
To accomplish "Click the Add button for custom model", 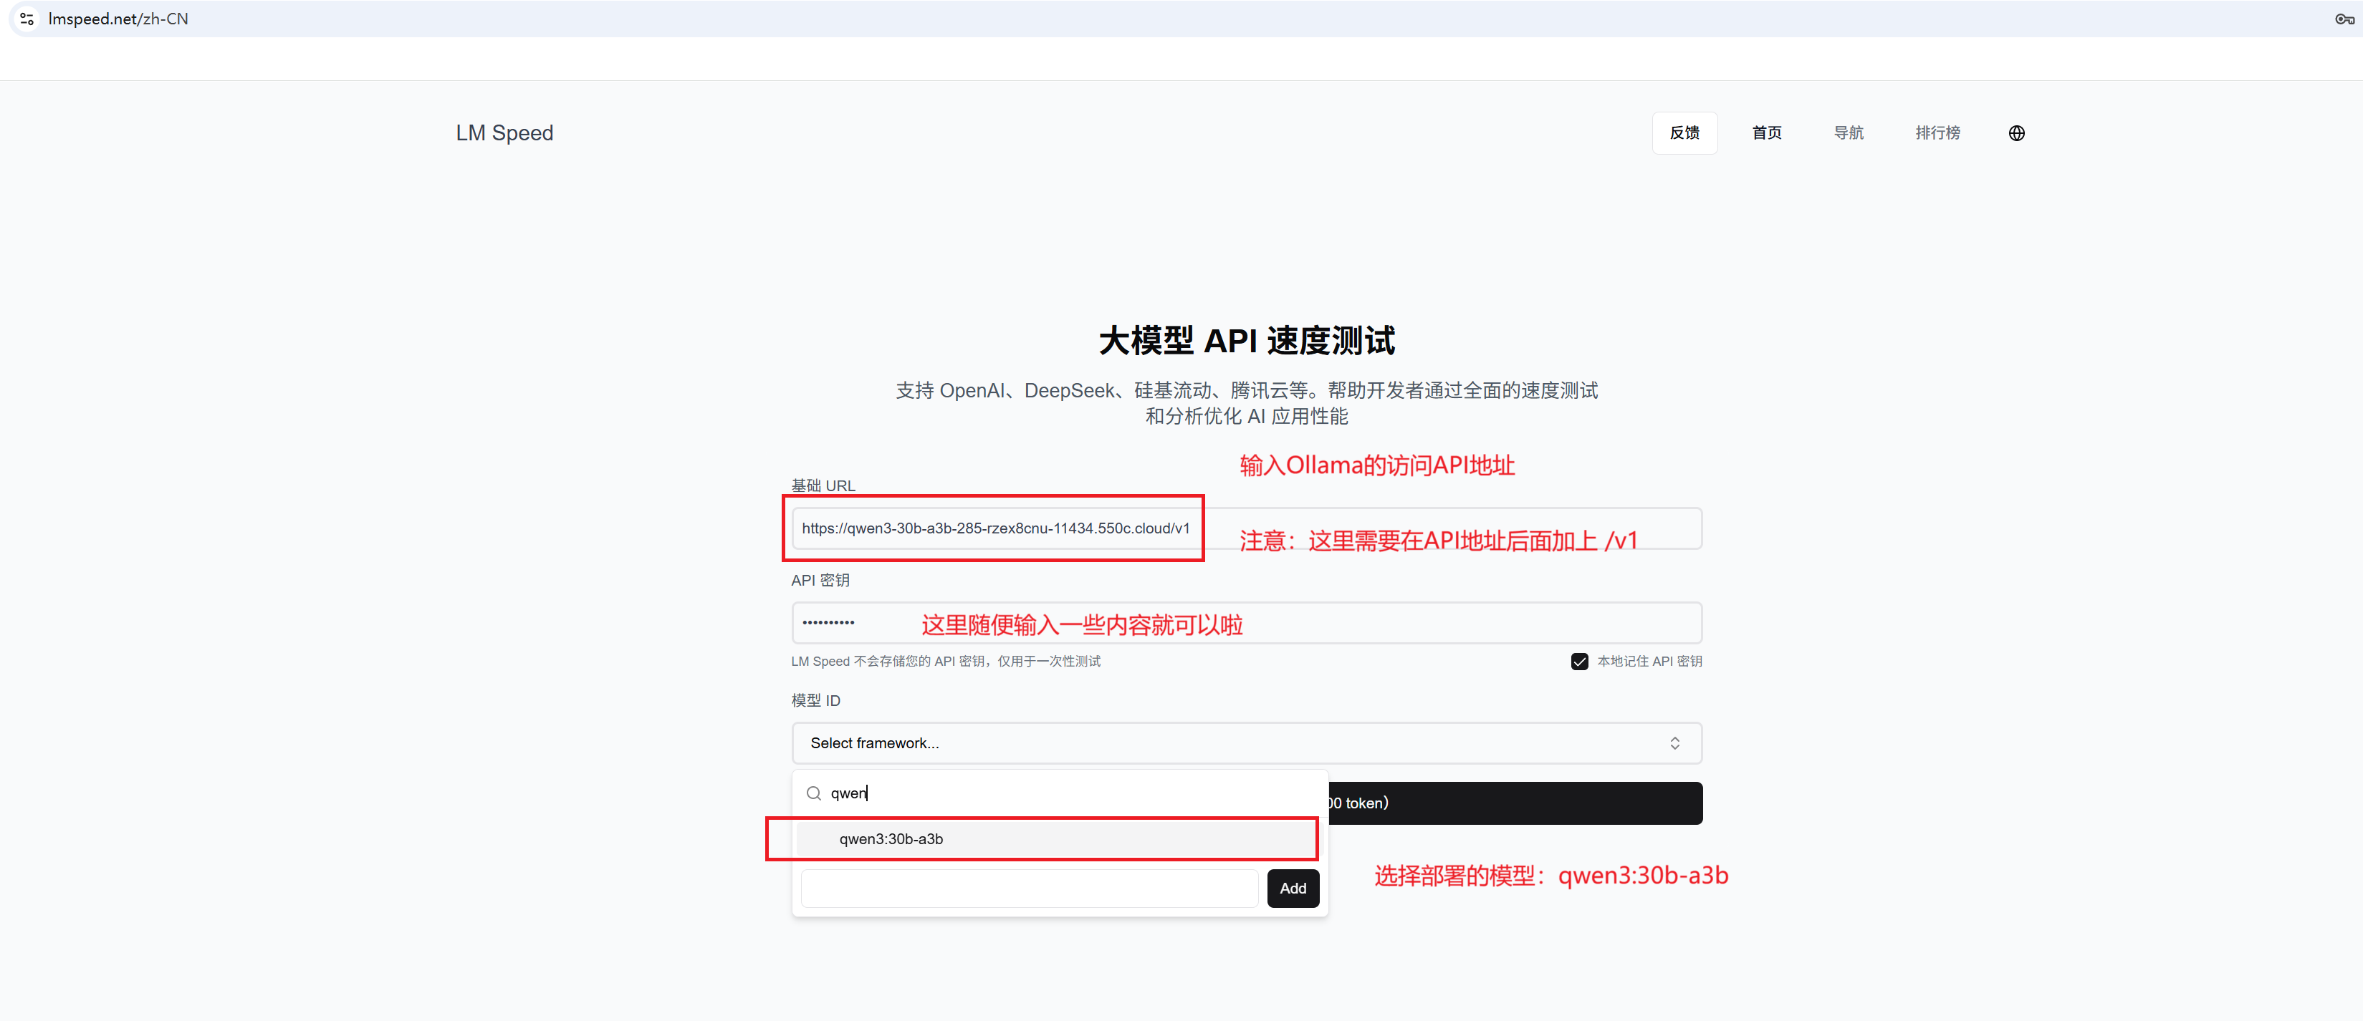I will (1292, 888).
